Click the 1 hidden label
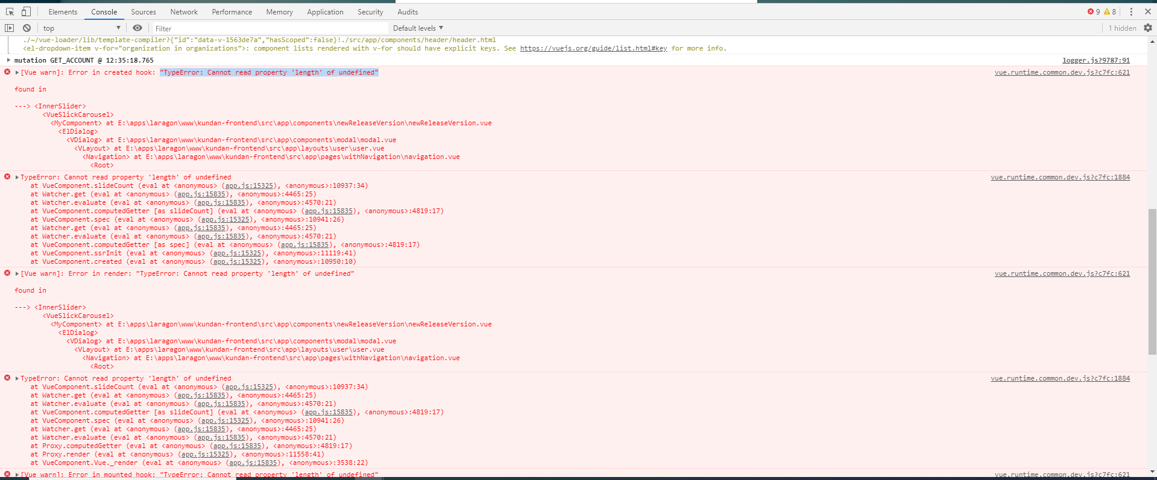This screenshot has width=1157, height=480. pos(1122,28)
